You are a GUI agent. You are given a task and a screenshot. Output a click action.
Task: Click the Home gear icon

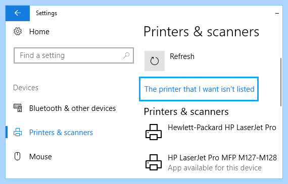point(18,32)
